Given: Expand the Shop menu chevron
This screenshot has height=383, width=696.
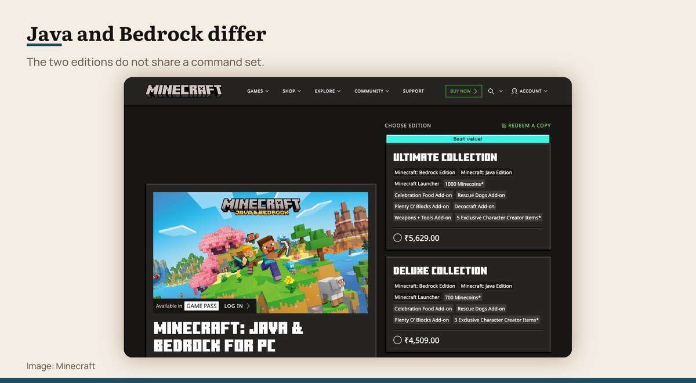Looking at the screenshot, I should [299, 91].
